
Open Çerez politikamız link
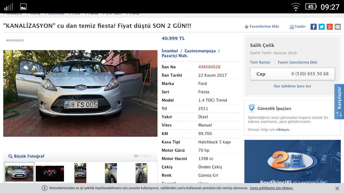point(271,188)
